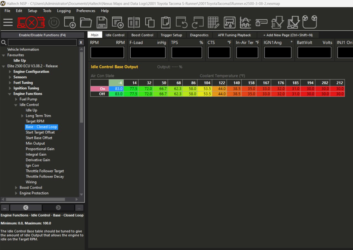Click the copy icon in toolbar

point(150,22)
